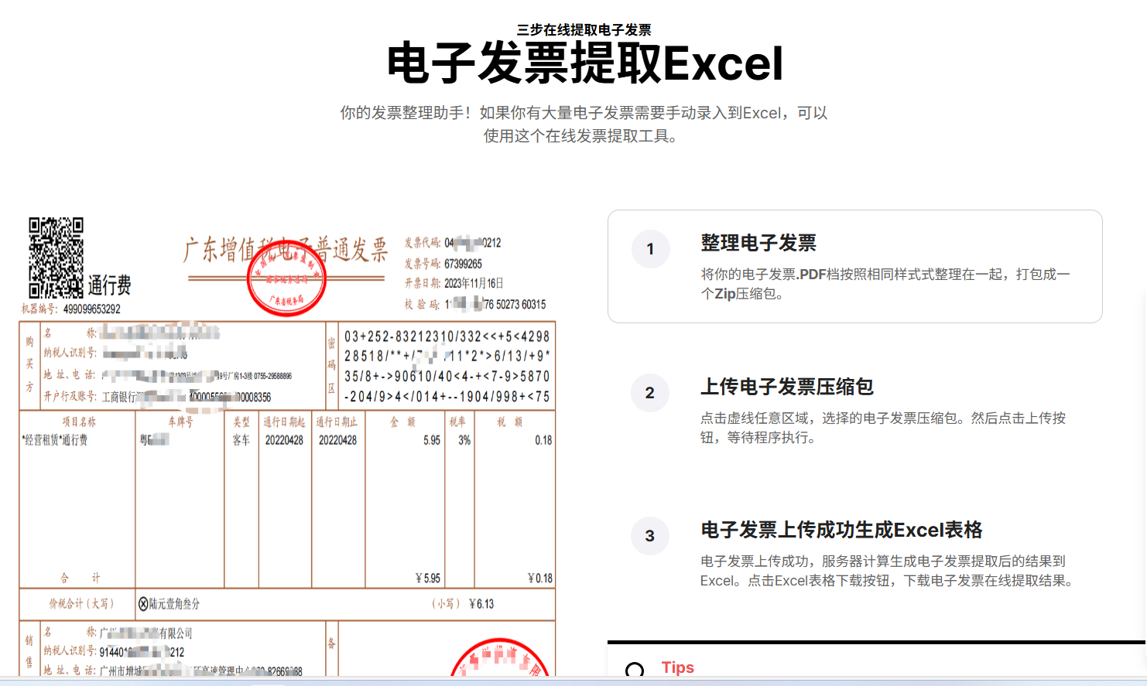The image size is (1147, 686).
Task: Click the 广东增值税电子普通发票 invoice title
Action: pyautogui.click(x=285, y=250)
